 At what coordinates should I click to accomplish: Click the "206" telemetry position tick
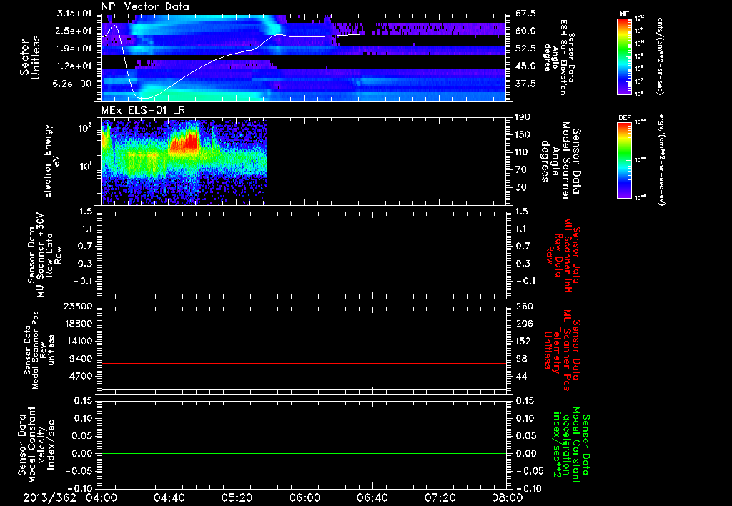tap(523, 324)
